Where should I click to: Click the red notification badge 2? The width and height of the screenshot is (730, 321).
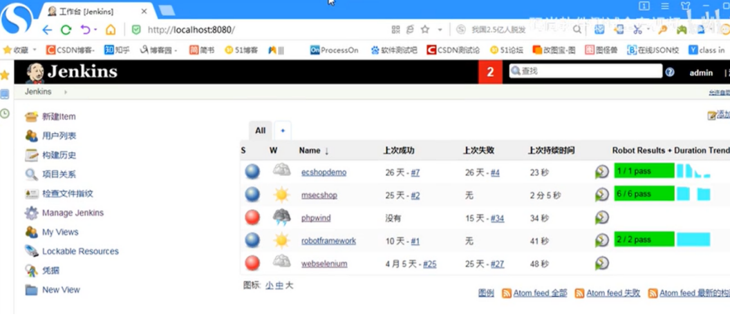tap(490, 72)
